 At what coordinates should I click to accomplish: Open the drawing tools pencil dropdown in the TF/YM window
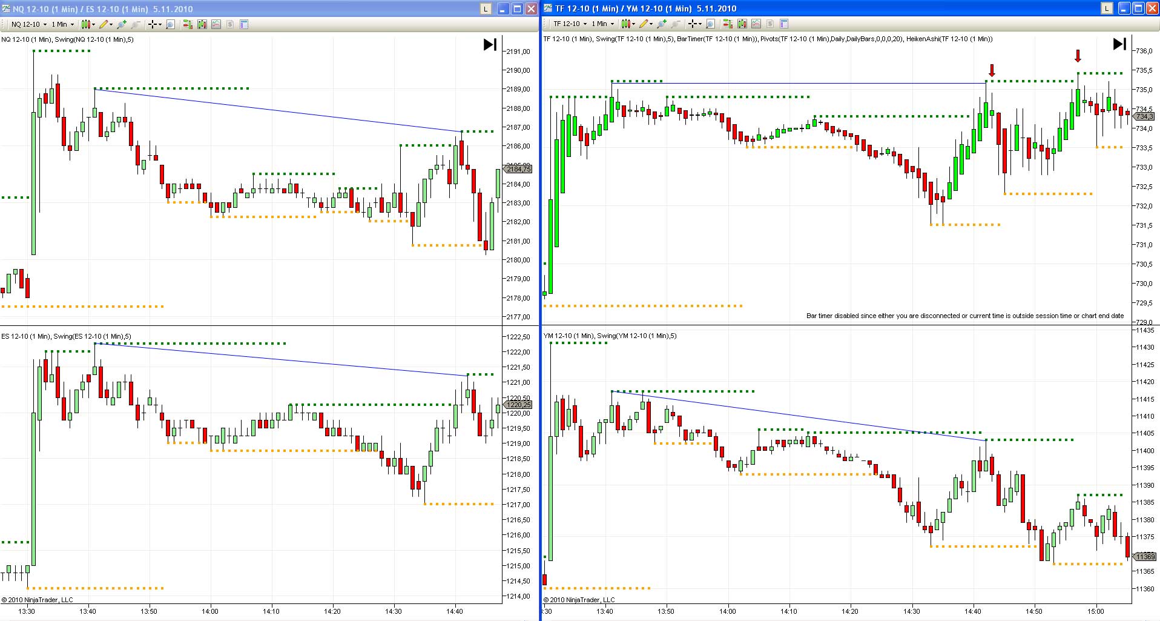click(647, 24)
